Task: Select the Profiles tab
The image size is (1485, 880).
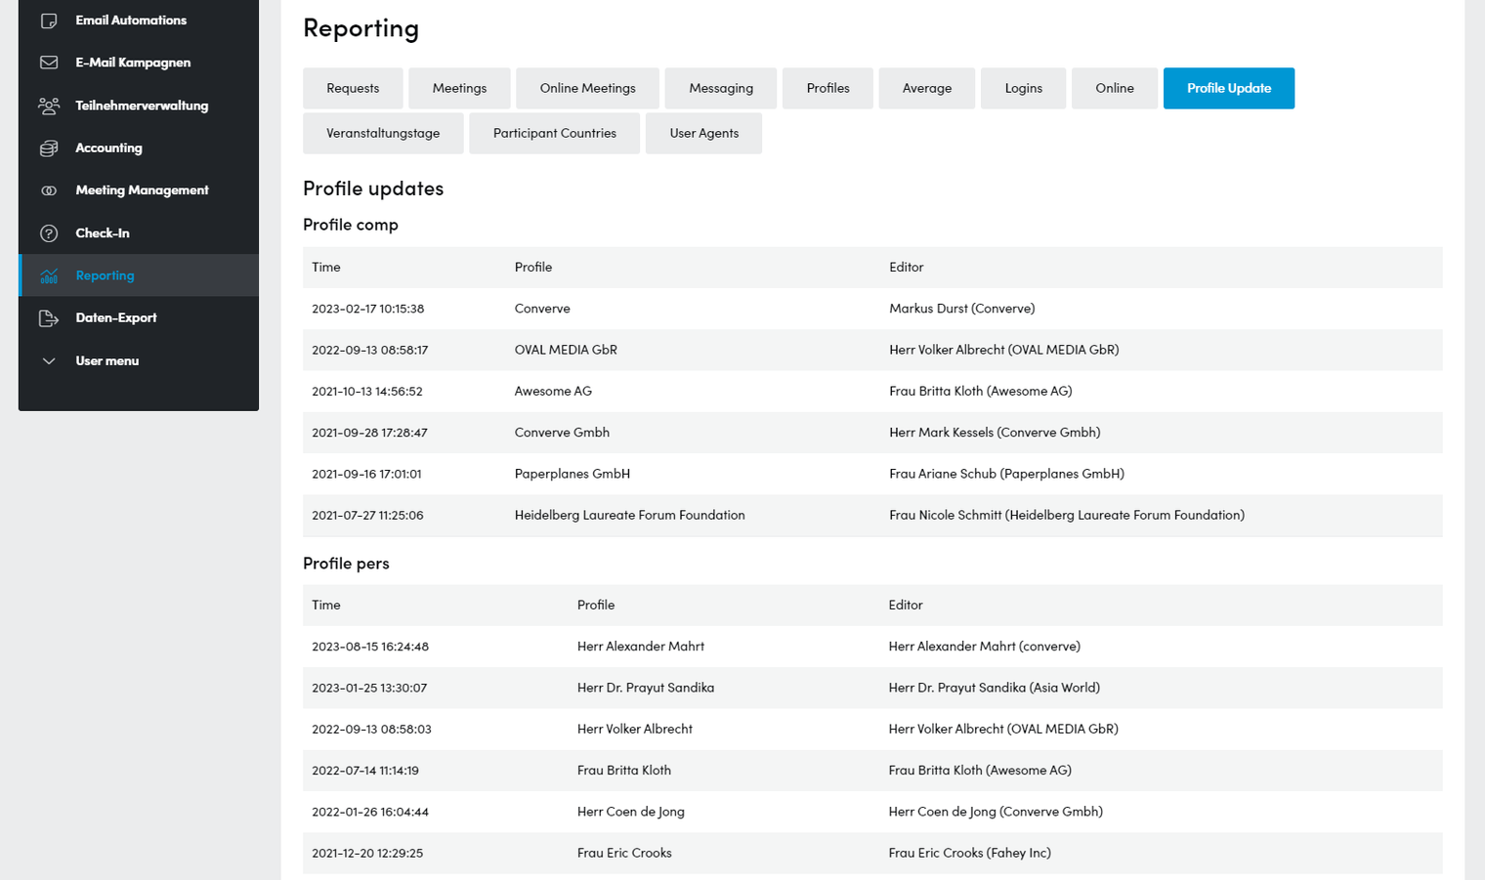Action: click(827, 88)
